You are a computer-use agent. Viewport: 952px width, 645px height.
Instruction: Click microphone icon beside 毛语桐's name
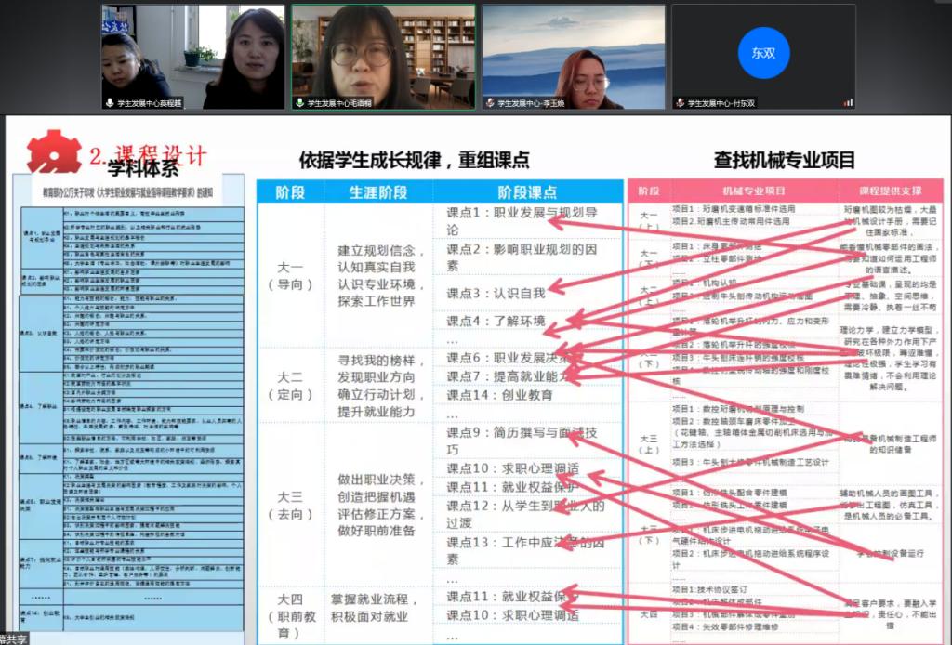(300, 103)
